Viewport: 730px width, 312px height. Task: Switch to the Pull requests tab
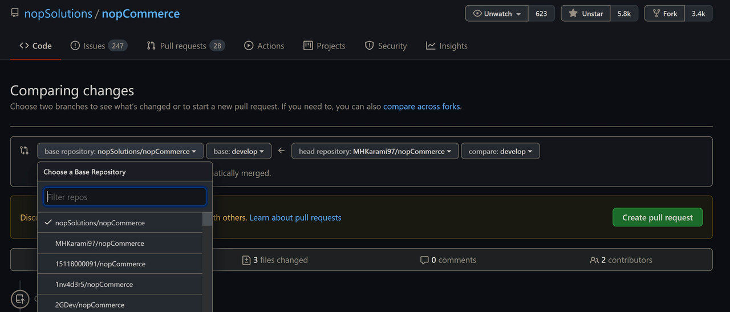pos(185,46)
